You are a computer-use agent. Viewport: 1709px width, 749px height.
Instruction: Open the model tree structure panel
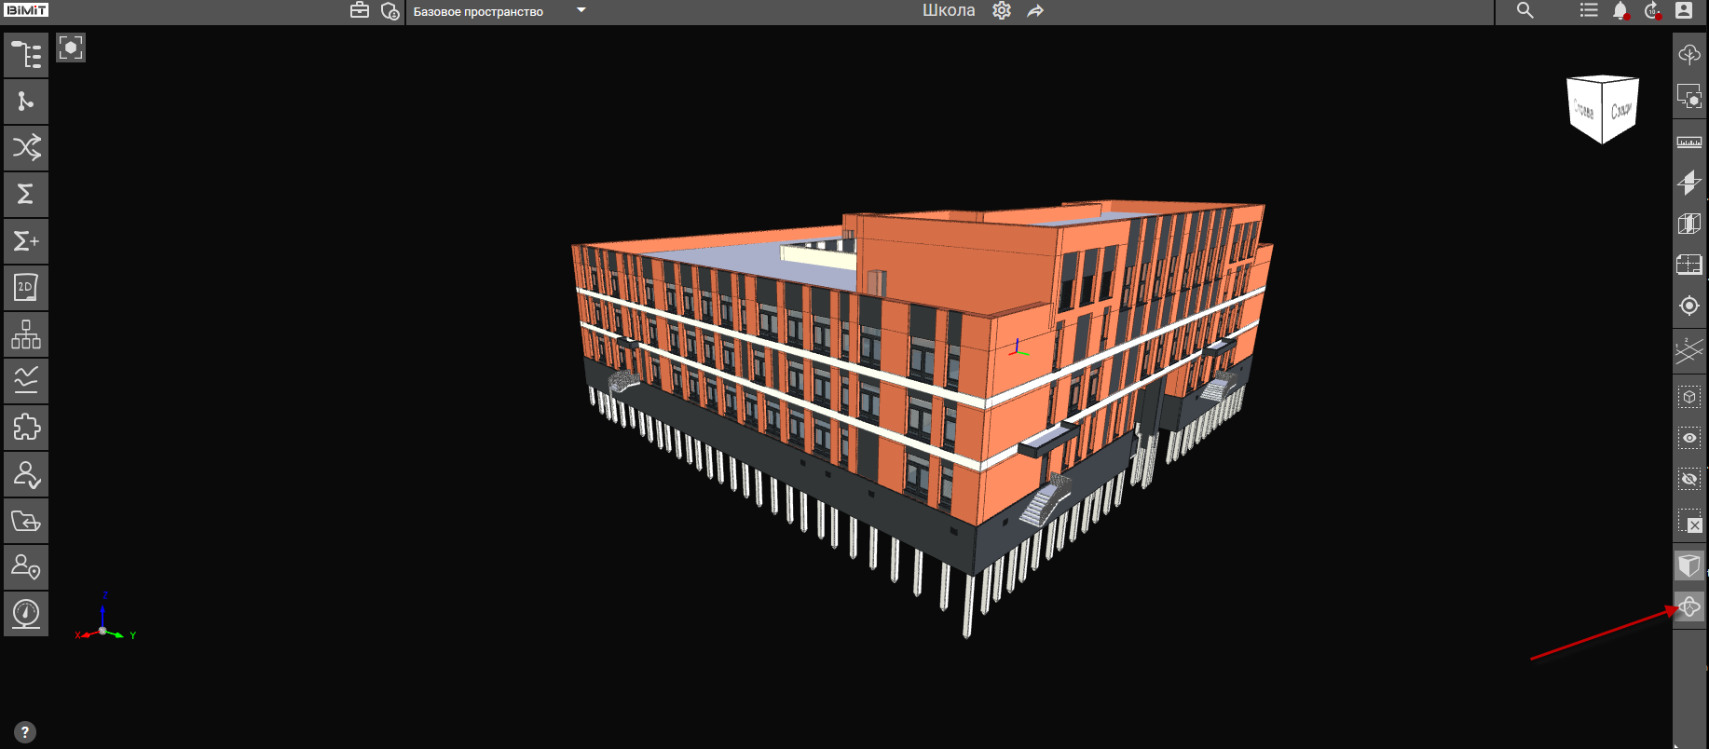[x=26, y=55]
